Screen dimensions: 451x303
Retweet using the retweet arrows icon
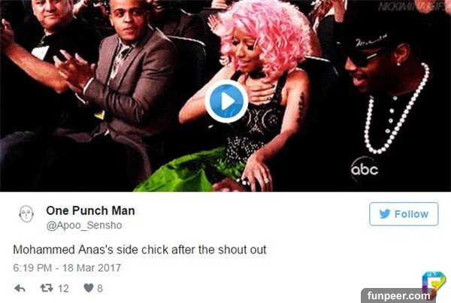(x=47, y=287)
